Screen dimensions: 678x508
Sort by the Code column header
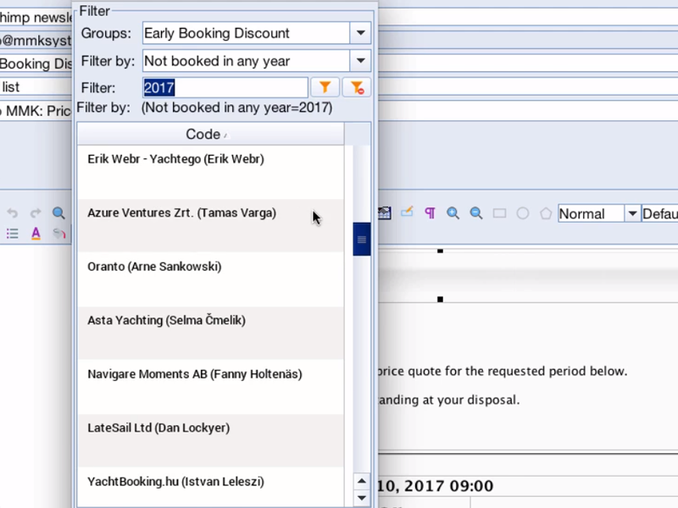[209, 134]
